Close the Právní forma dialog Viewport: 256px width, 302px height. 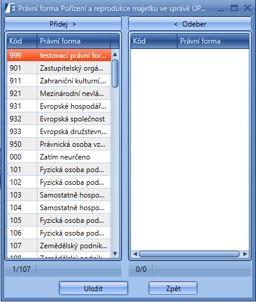pyautogui.click(x=248, y=8)
